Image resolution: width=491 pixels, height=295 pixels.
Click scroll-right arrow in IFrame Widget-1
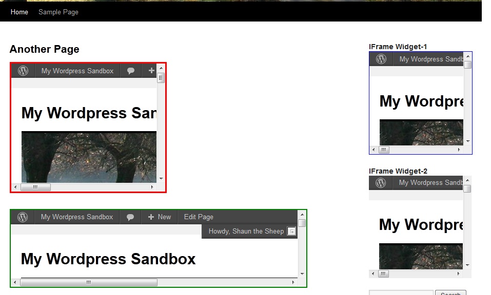459,150
